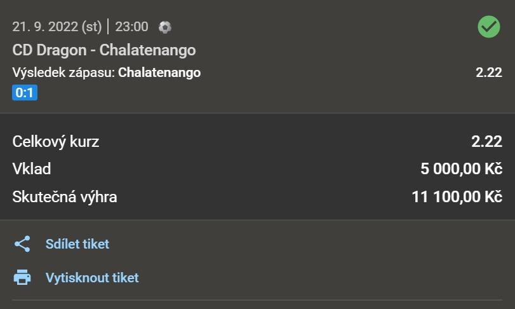Screen dimensions: 515x309
Task: Click the Vklad label
Action: [32, 169]
